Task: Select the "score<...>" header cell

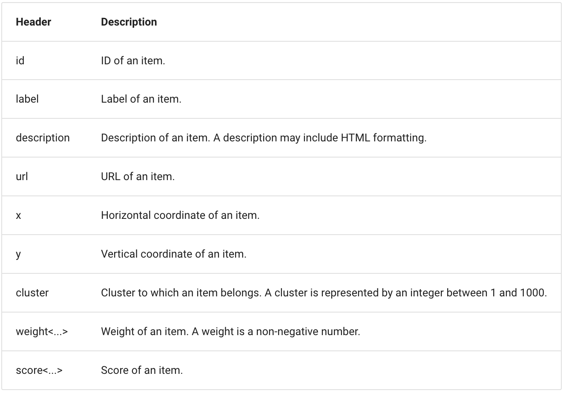Action: click(39, 370)
